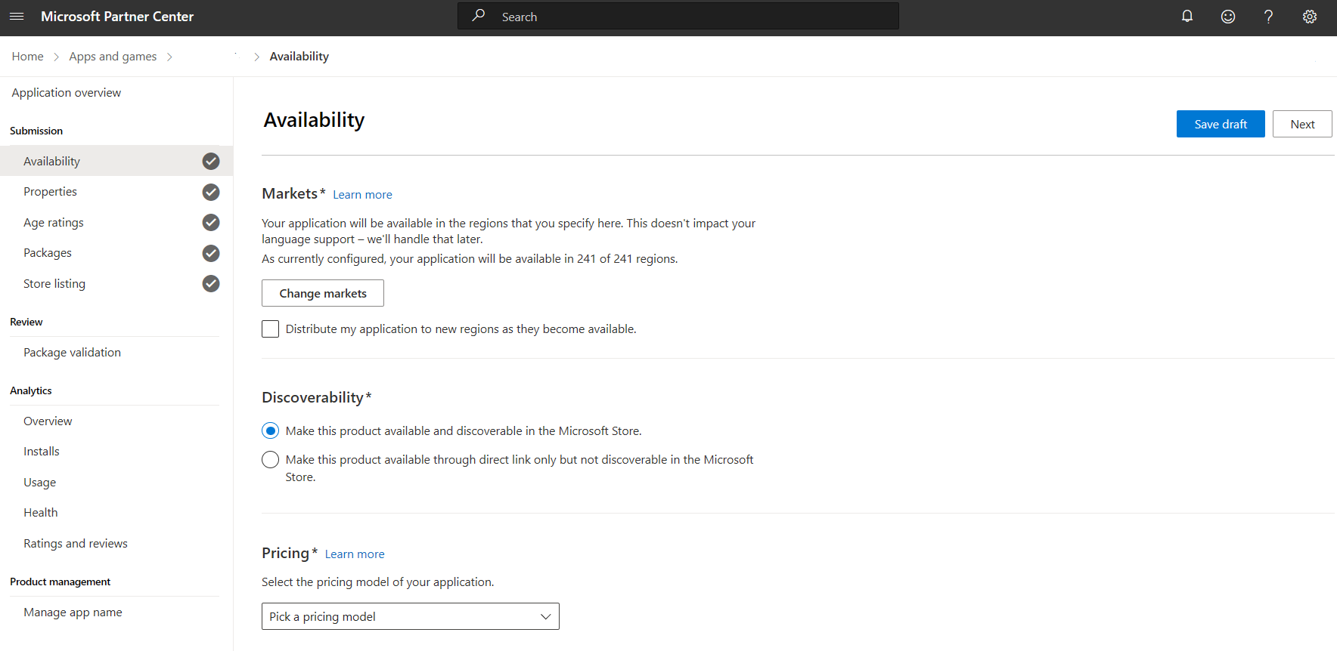
Task: Click the Change markets button
Action: coord(323,293)
